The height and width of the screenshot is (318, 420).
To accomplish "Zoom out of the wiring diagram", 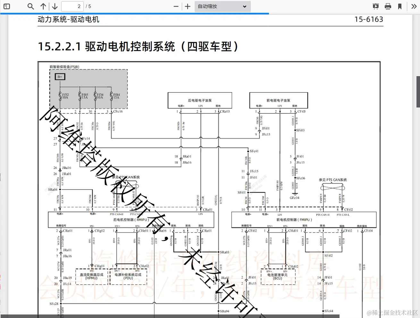I will [x=175, y=6].
